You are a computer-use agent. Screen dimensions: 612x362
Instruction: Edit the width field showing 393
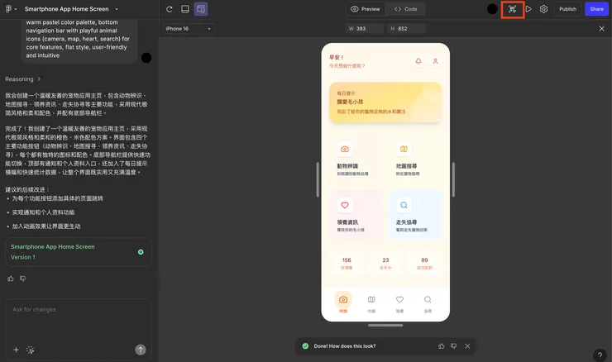365,28
